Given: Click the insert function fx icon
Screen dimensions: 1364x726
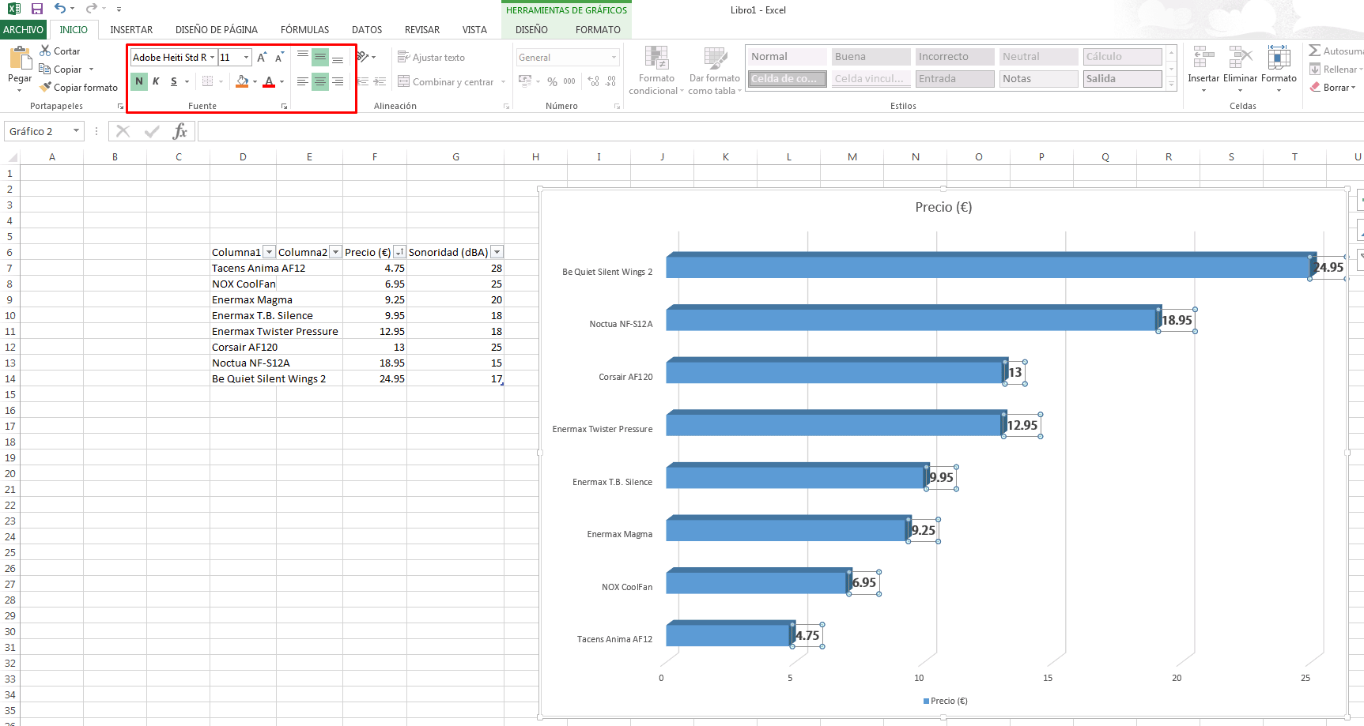Looking at the screenshot, I should pos(180,131).
